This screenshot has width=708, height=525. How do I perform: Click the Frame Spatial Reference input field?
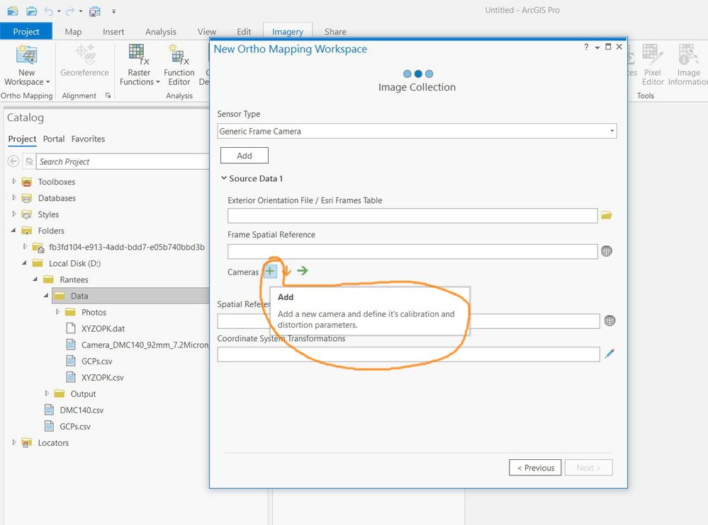pyautogui.click(x=412, y=251)
